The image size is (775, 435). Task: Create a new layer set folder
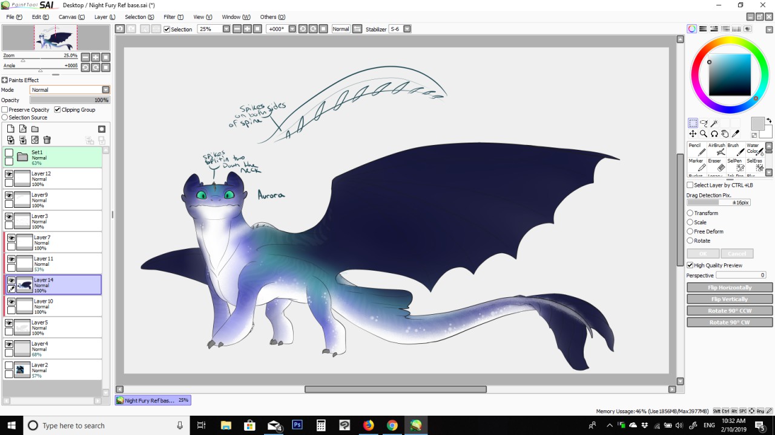click(x=35, y=129)
